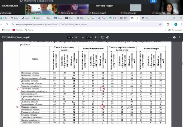Select Ткаченко Андрій participant tile
Image resolution: width=183 pixels, height=127 pixels.
[104, 9]
